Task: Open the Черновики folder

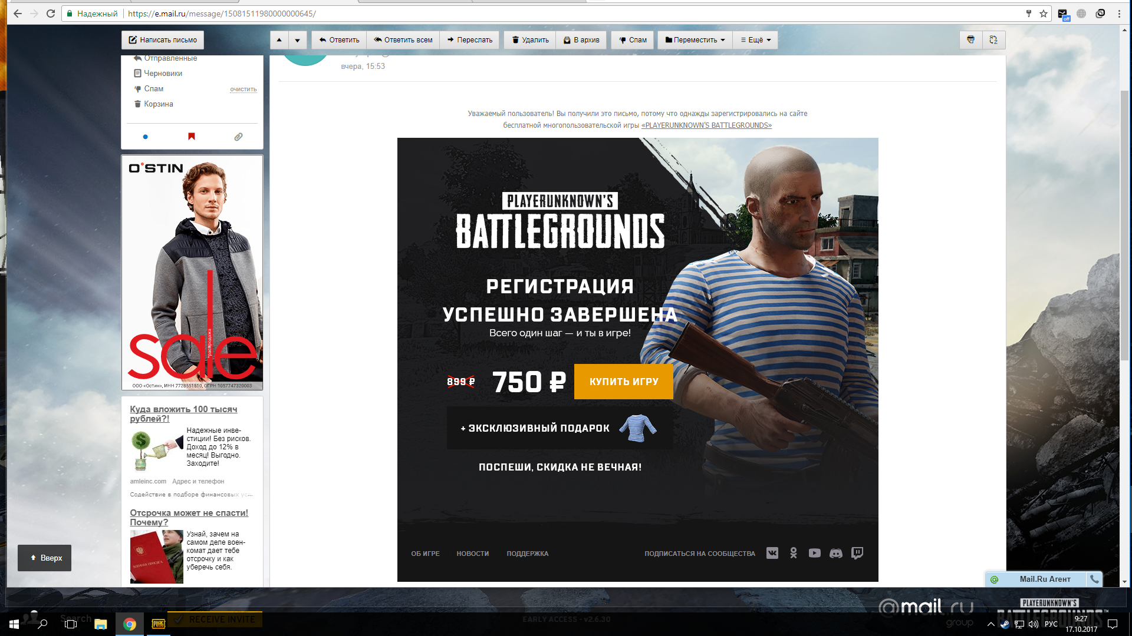Action: click(163, 74)
